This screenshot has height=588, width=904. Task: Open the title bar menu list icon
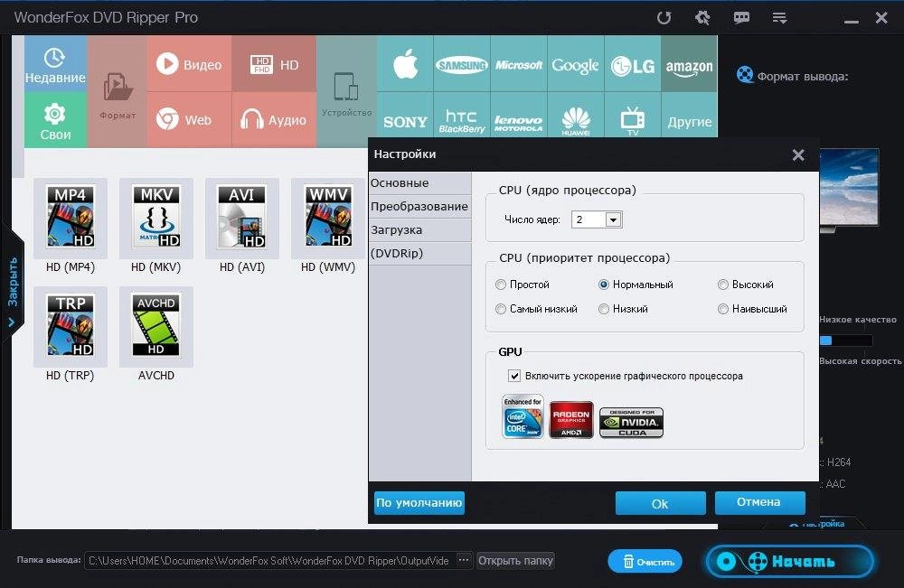[x=779, y=18]
